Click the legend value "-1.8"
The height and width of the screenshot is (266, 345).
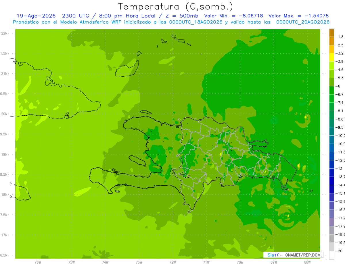(340, 37)
